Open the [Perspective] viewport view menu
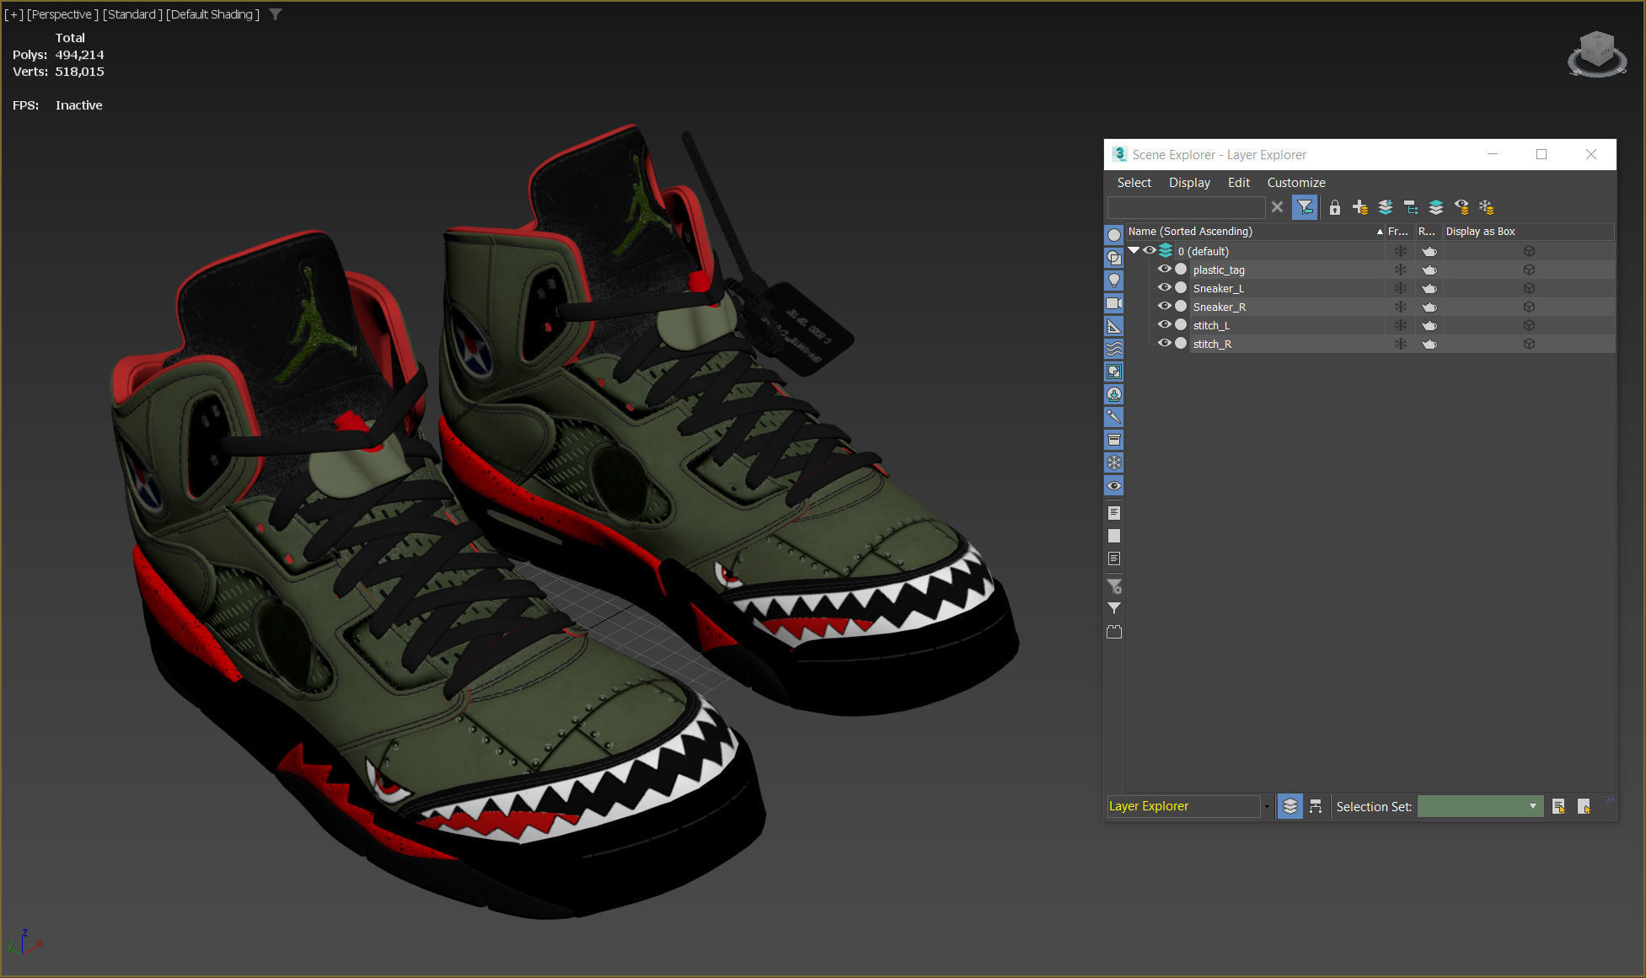 tap(62, 14)
